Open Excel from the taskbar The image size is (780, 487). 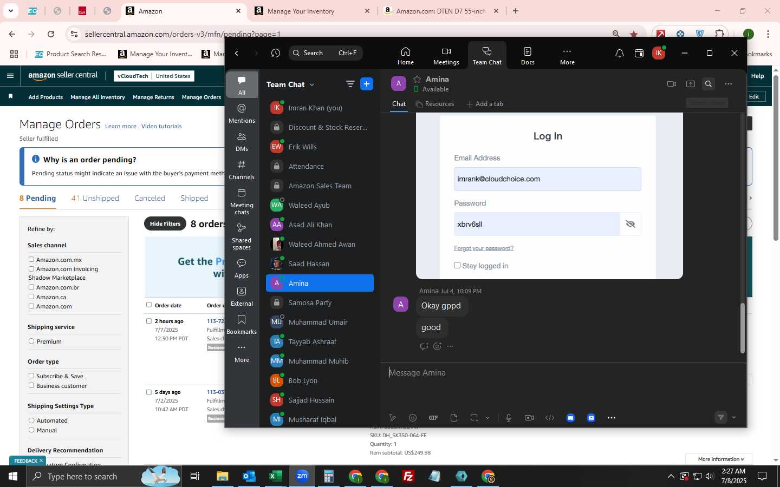[276, 477]
